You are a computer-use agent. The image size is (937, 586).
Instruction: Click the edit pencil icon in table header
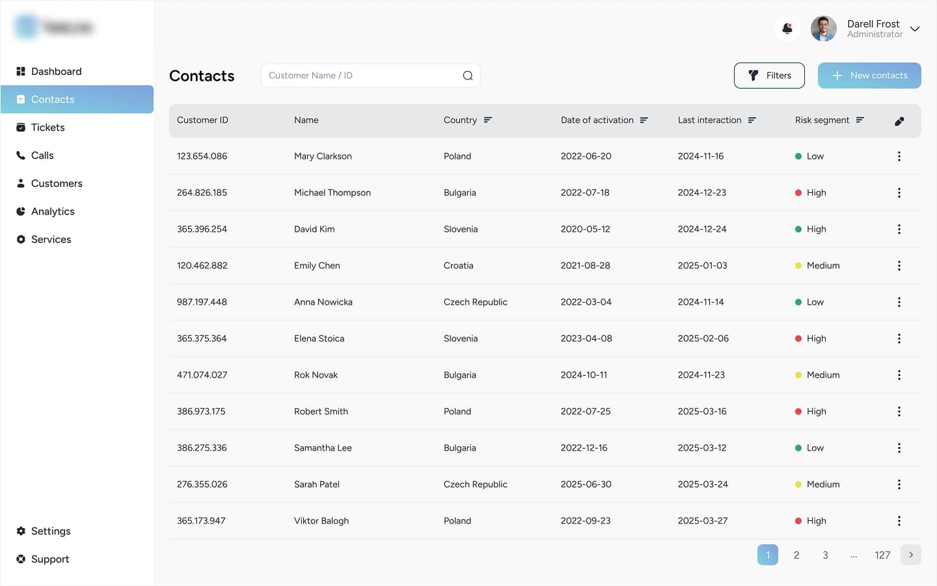(900, 121)
